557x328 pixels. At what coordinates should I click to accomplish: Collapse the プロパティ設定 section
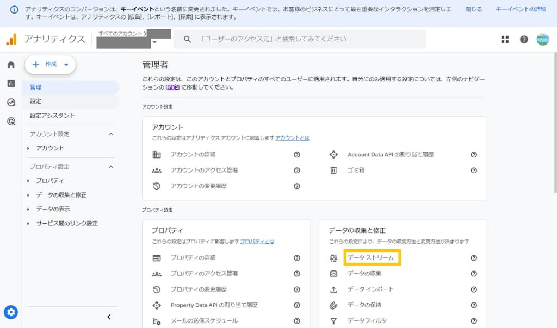tap(111, 167)
